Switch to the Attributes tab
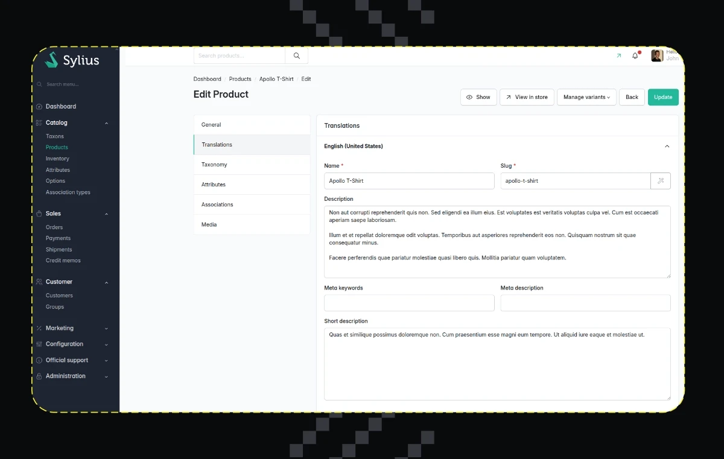 252,185
